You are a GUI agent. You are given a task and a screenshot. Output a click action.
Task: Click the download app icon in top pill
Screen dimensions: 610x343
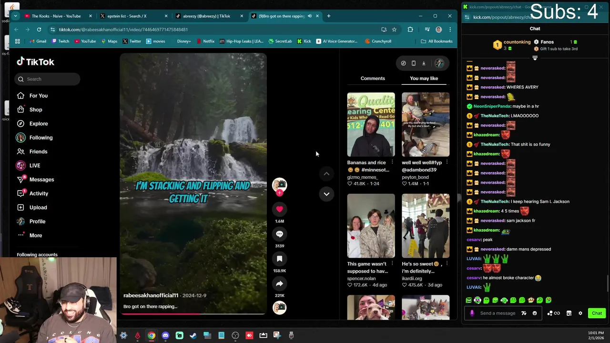(424, 63)
